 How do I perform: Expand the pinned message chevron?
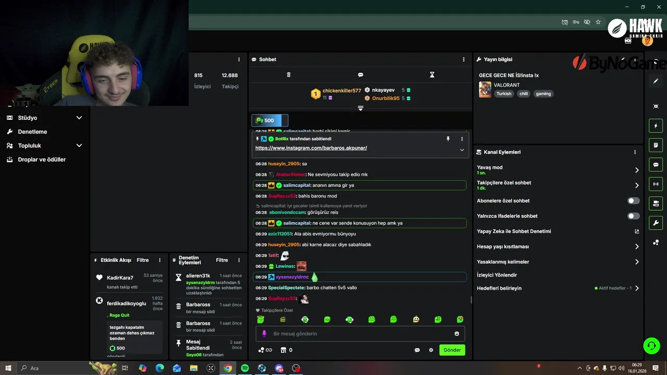coord(462,150)
